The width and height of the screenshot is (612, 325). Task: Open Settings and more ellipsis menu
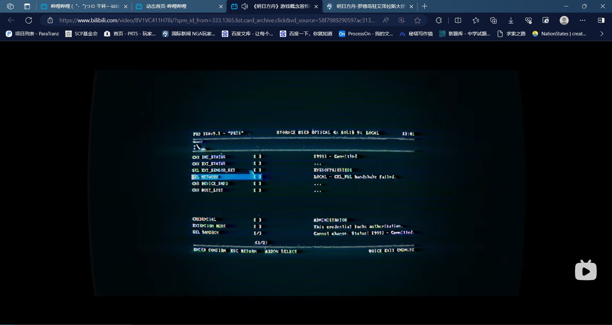pos(583,20)
